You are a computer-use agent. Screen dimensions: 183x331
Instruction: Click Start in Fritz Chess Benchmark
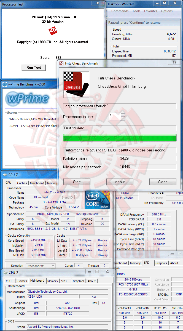pyautogui.click(x=77, y=182)
